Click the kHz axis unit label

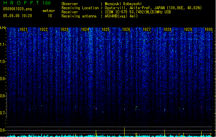3,28
